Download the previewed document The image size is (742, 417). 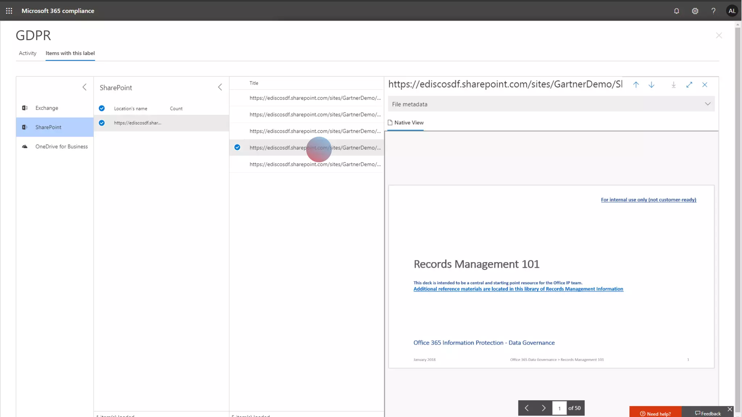[x=674, y=85]
